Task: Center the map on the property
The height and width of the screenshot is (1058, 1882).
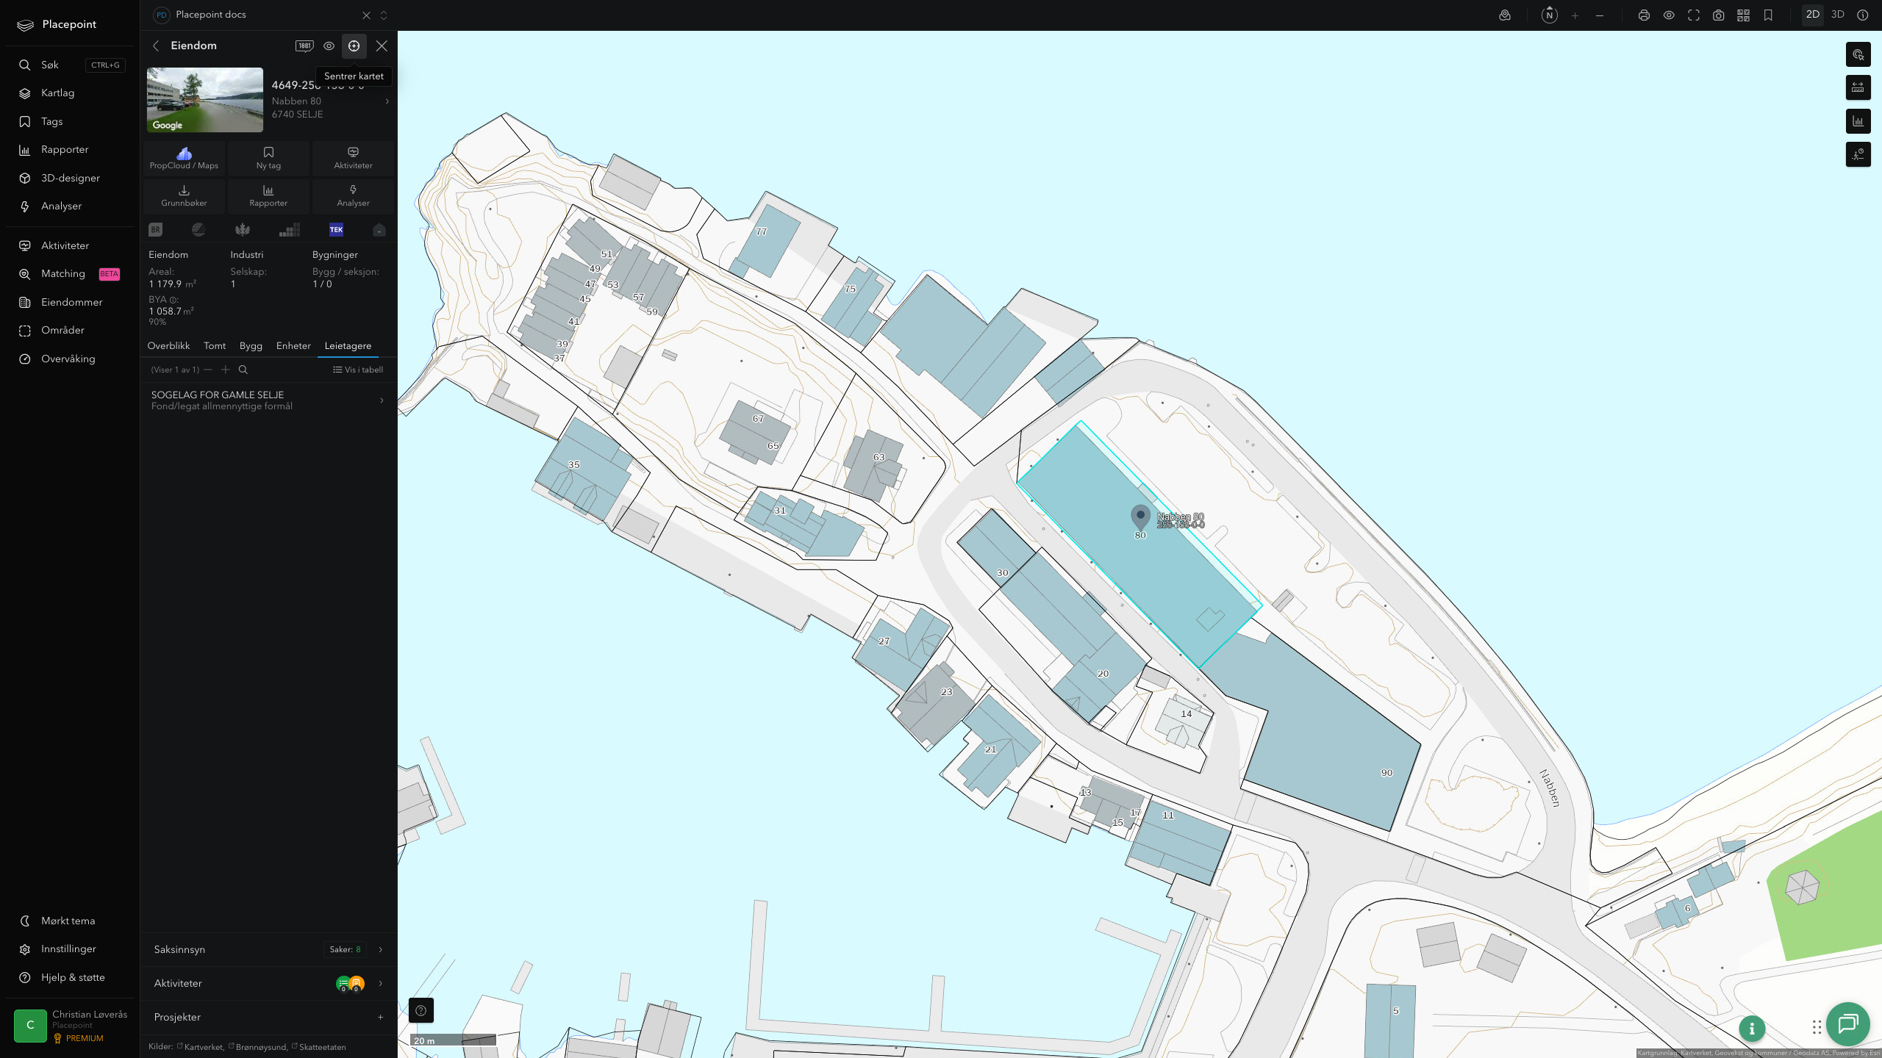Action: coord(354,46)
